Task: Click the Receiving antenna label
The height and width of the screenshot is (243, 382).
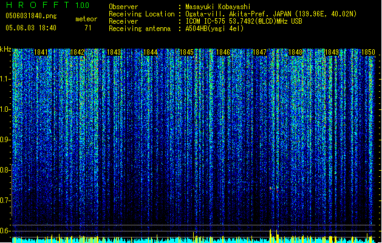Action: pos(140,29)
